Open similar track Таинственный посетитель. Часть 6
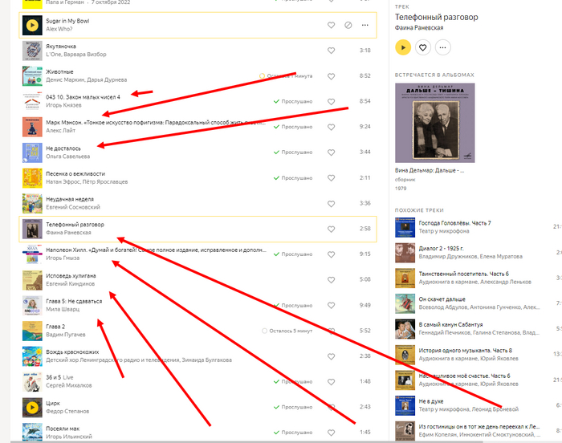562x443 pixels. pyautogui.click(x=464, y=274)
